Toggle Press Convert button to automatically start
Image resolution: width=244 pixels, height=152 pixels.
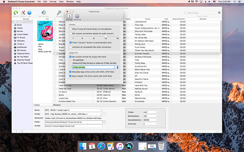(71, 43)
